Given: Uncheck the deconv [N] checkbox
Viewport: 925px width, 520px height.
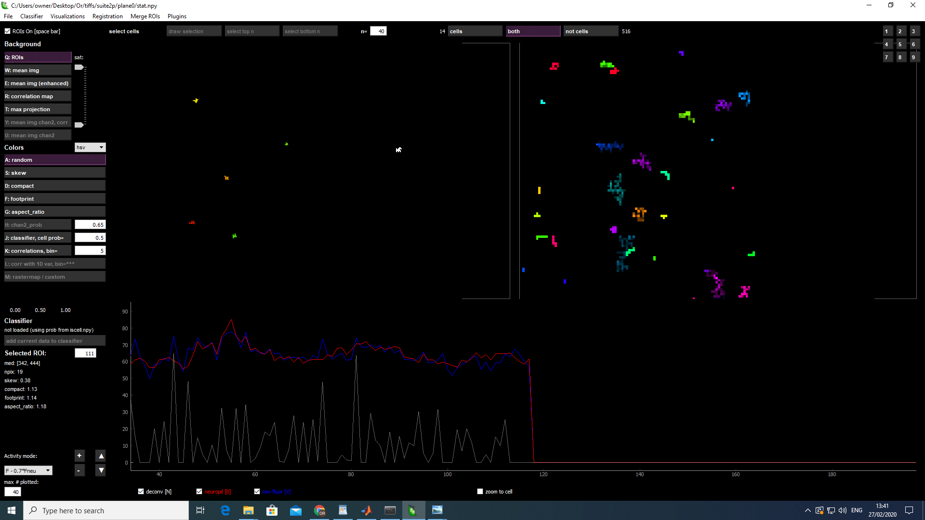Looking at the screenshot, I should [x=141, y=492].
